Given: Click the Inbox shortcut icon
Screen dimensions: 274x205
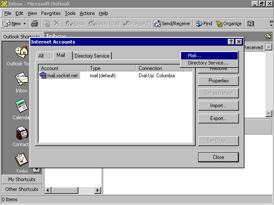Looking at the screenshot, I should (22, 79).
